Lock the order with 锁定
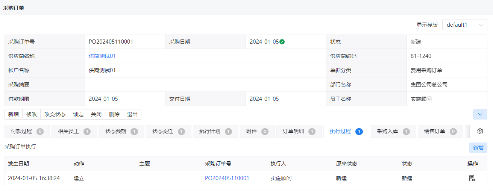This screenshot has height=191, width=493. (x=78, y=114)
